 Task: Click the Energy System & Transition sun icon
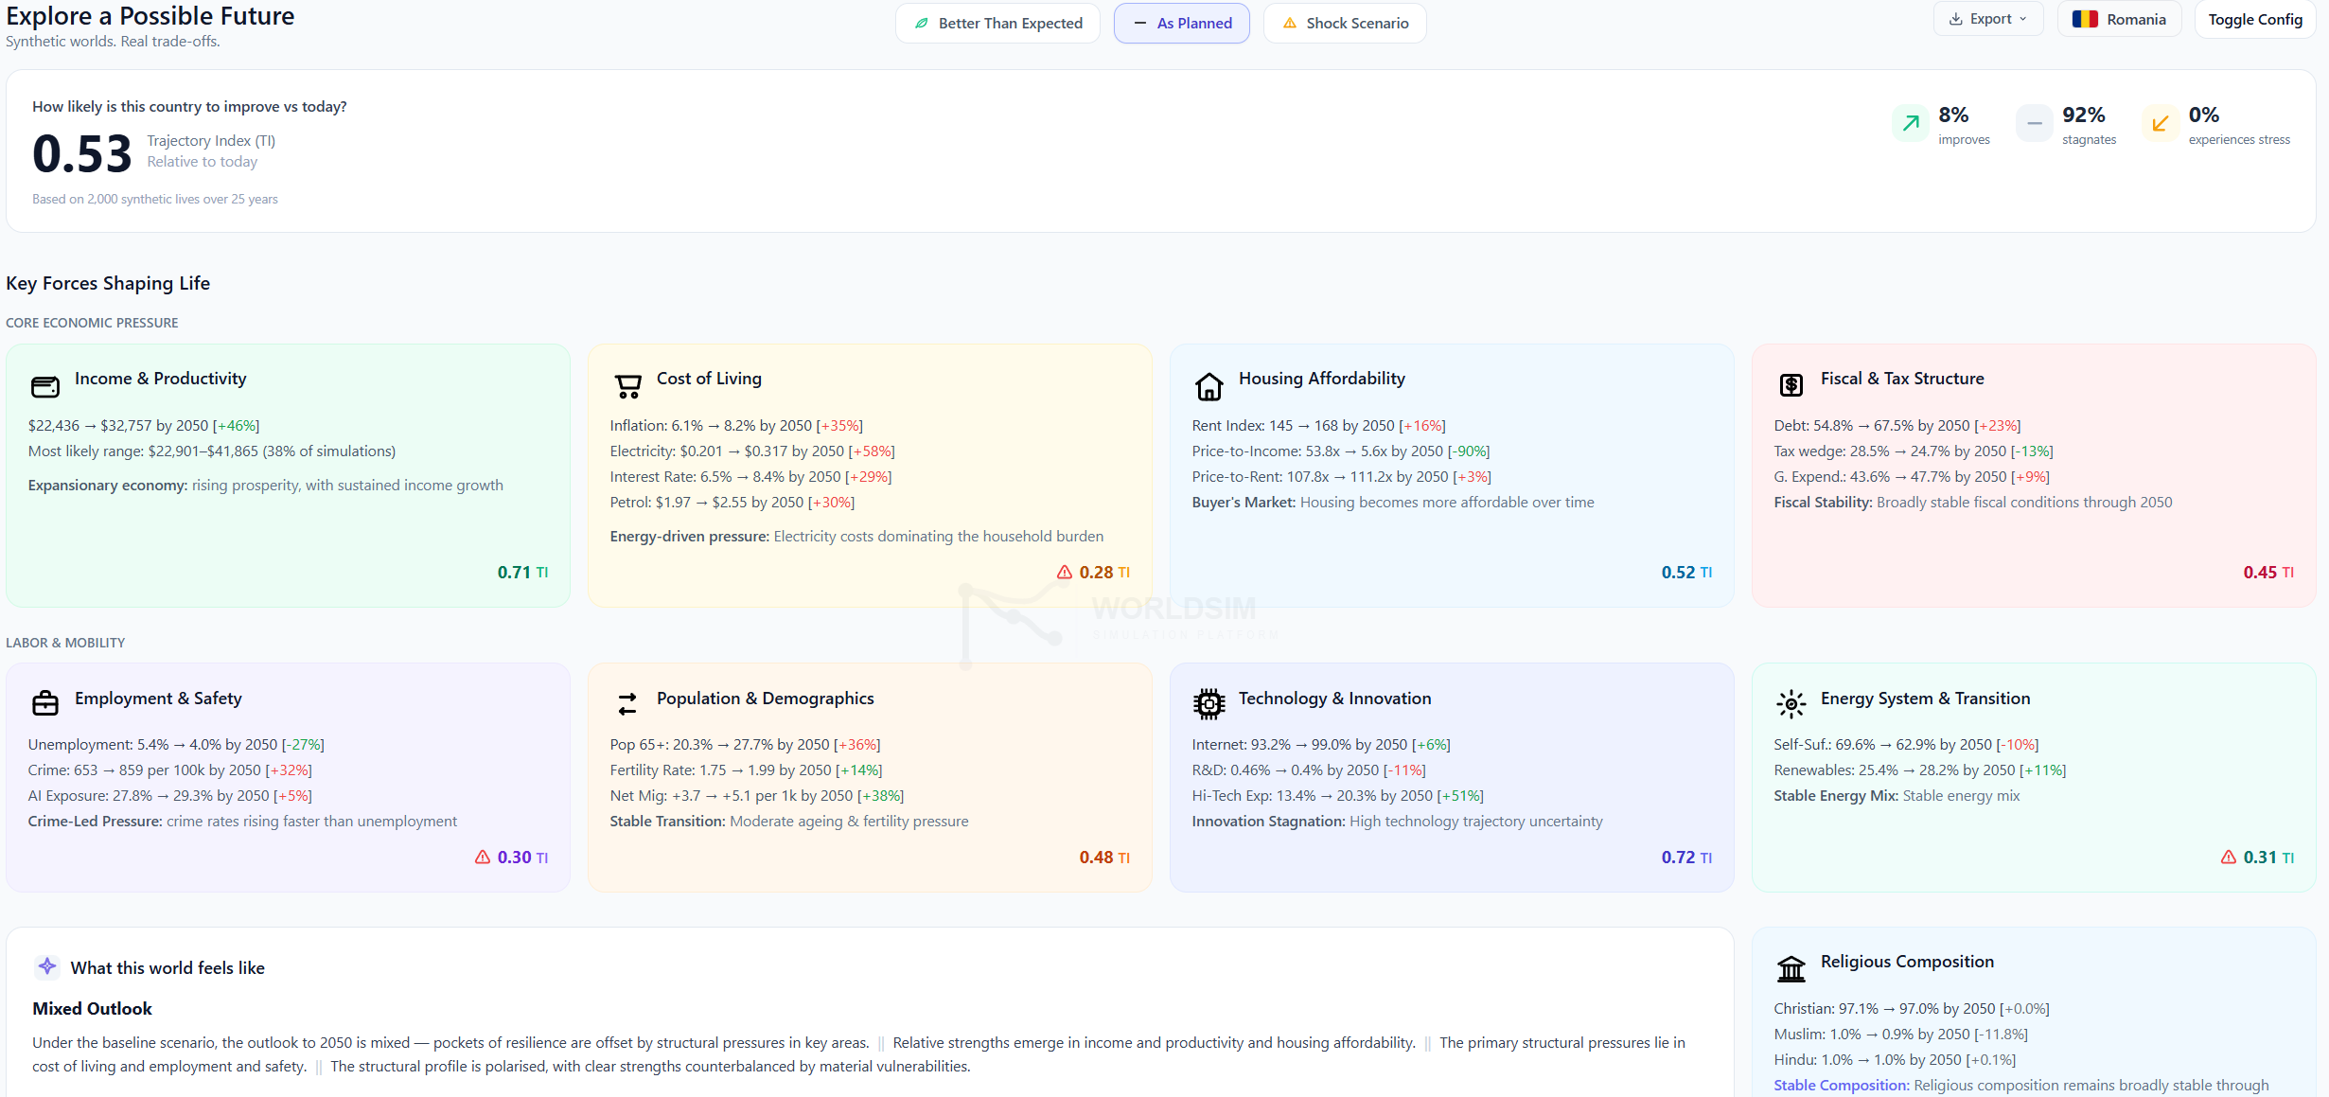point(1791,703)
